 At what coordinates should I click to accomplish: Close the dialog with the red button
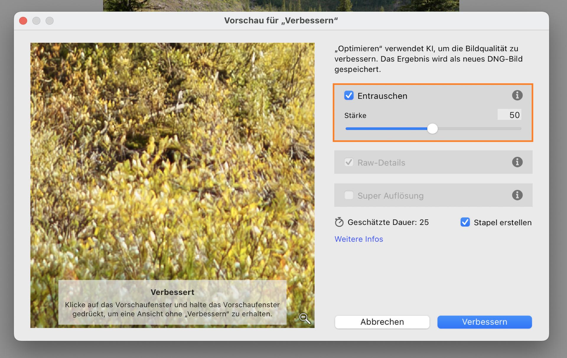coord(23,21)
